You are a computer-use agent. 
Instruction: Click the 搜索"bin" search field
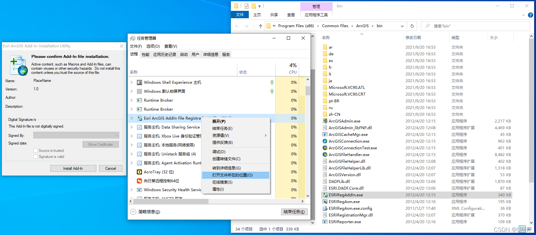(x=476, y=26)
